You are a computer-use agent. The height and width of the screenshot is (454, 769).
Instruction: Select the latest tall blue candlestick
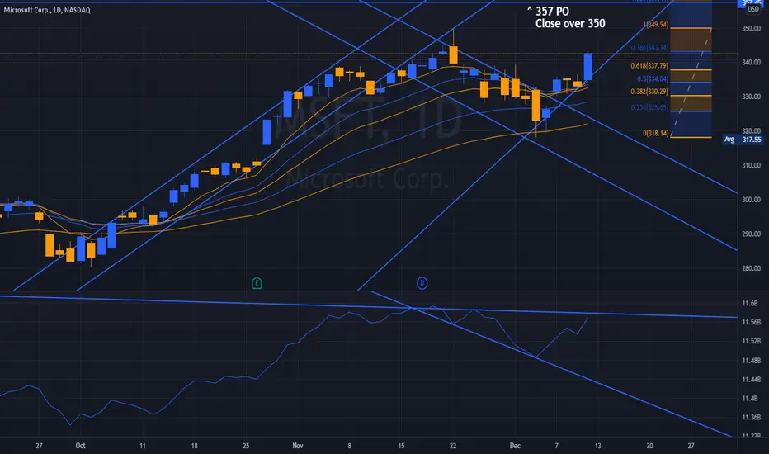[587, 67]
